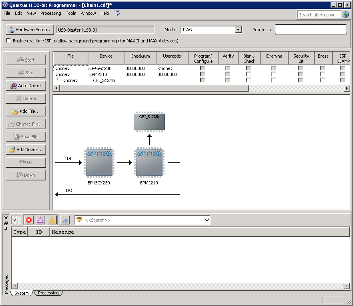This screenshot has width=353, height=306.
Task: Click the Delete button
Action: tap(26, 98)
